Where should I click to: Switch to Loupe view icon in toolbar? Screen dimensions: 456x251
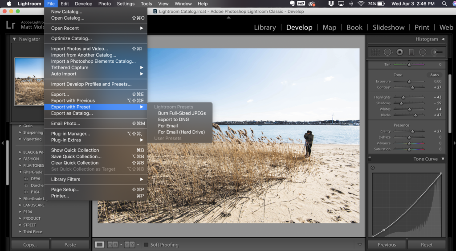[100, 244]
